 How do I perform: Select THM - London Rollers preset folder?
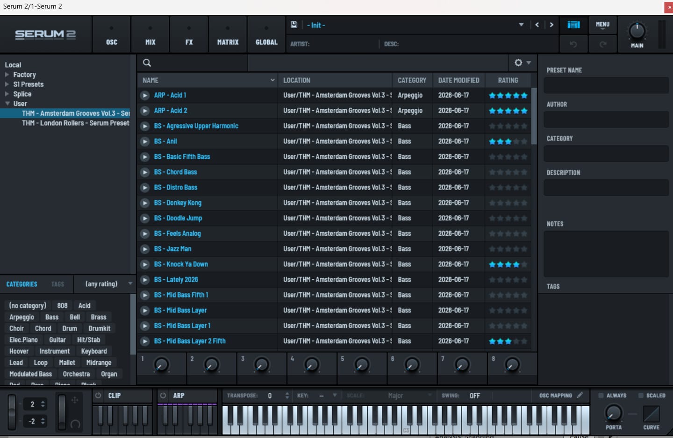tap(75, 123)
